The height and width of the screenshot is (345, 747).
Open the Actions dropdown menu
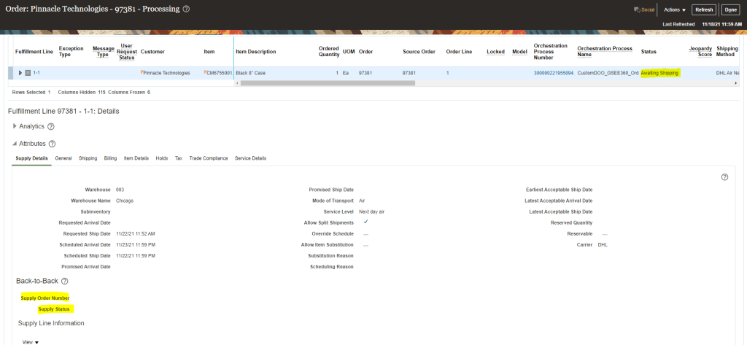click(675, 9)
